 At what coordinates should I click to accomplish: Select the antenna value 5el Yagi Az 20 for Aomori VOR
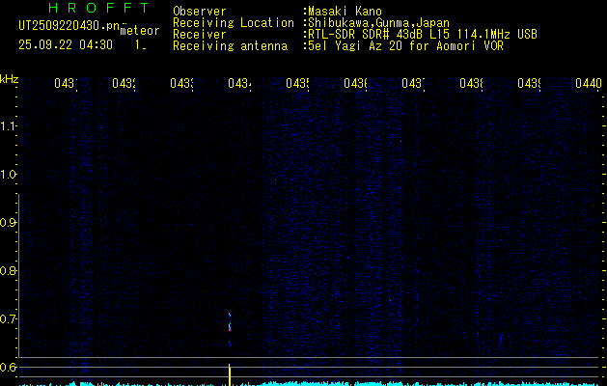pos(405,46)
